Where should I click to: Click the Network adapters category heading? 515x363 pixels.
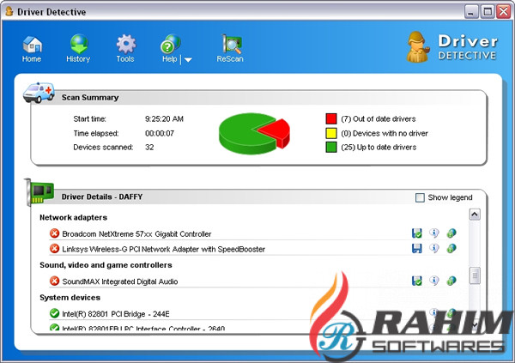[73, 217]
